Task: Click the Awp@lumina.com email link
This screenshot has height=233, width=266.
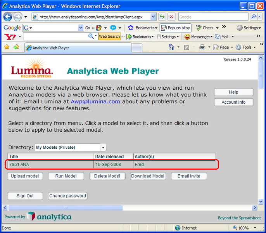Action: click(95, 101)
